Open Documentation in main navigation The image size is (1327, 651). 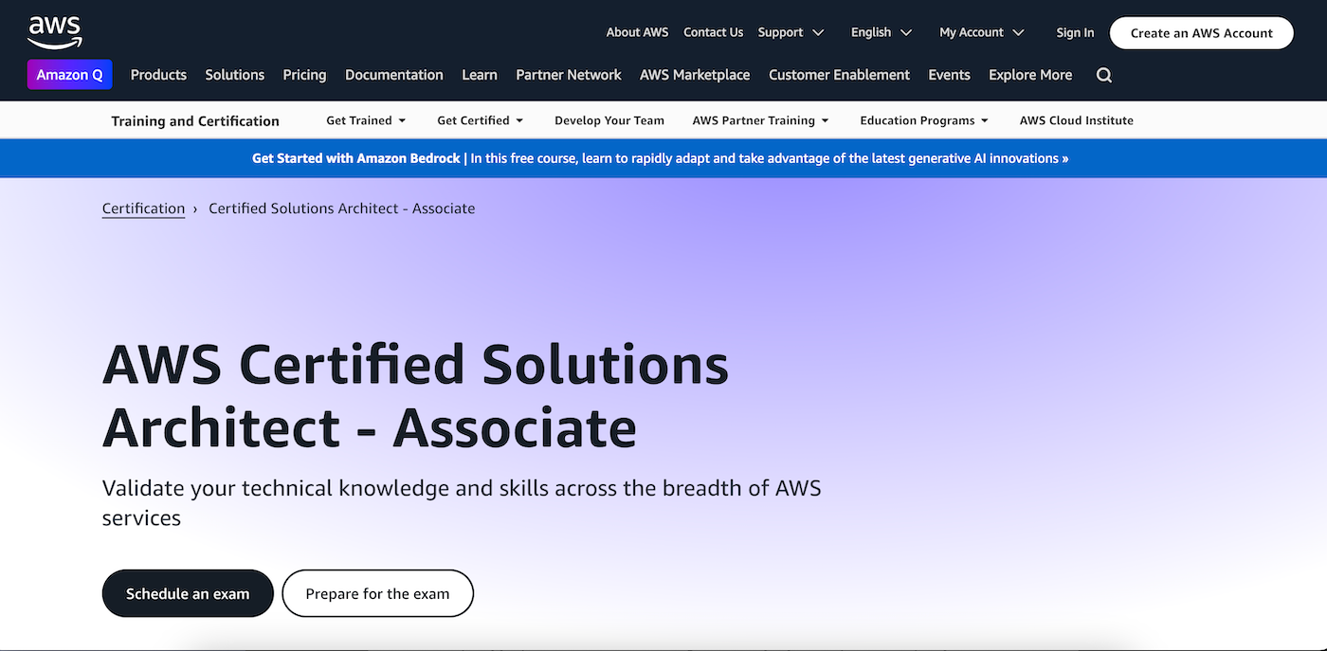[x=394, y=75]
